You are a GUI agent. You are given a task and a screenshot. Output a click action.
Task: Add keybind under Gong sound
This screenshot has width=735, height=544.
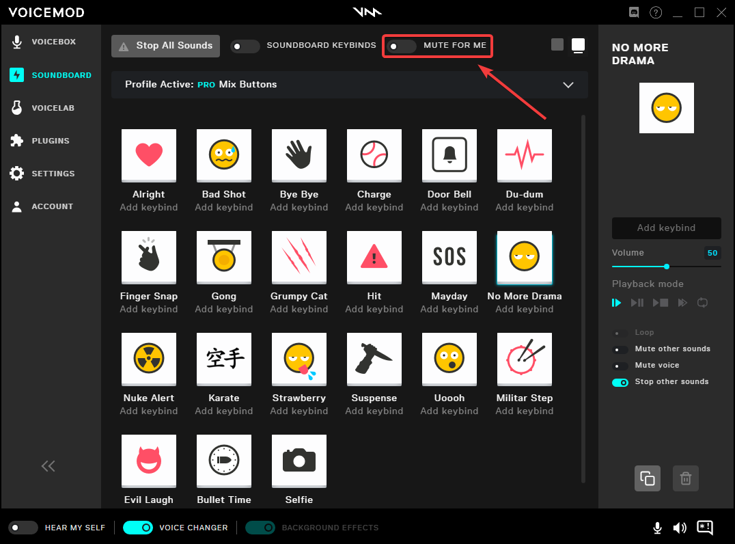click(x=224, y=309)
